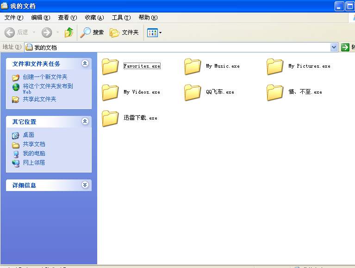Click 创建一个新文件夹 link
Image resolution: width=355 pixels, height=268 pixels.
pos(45,77)
